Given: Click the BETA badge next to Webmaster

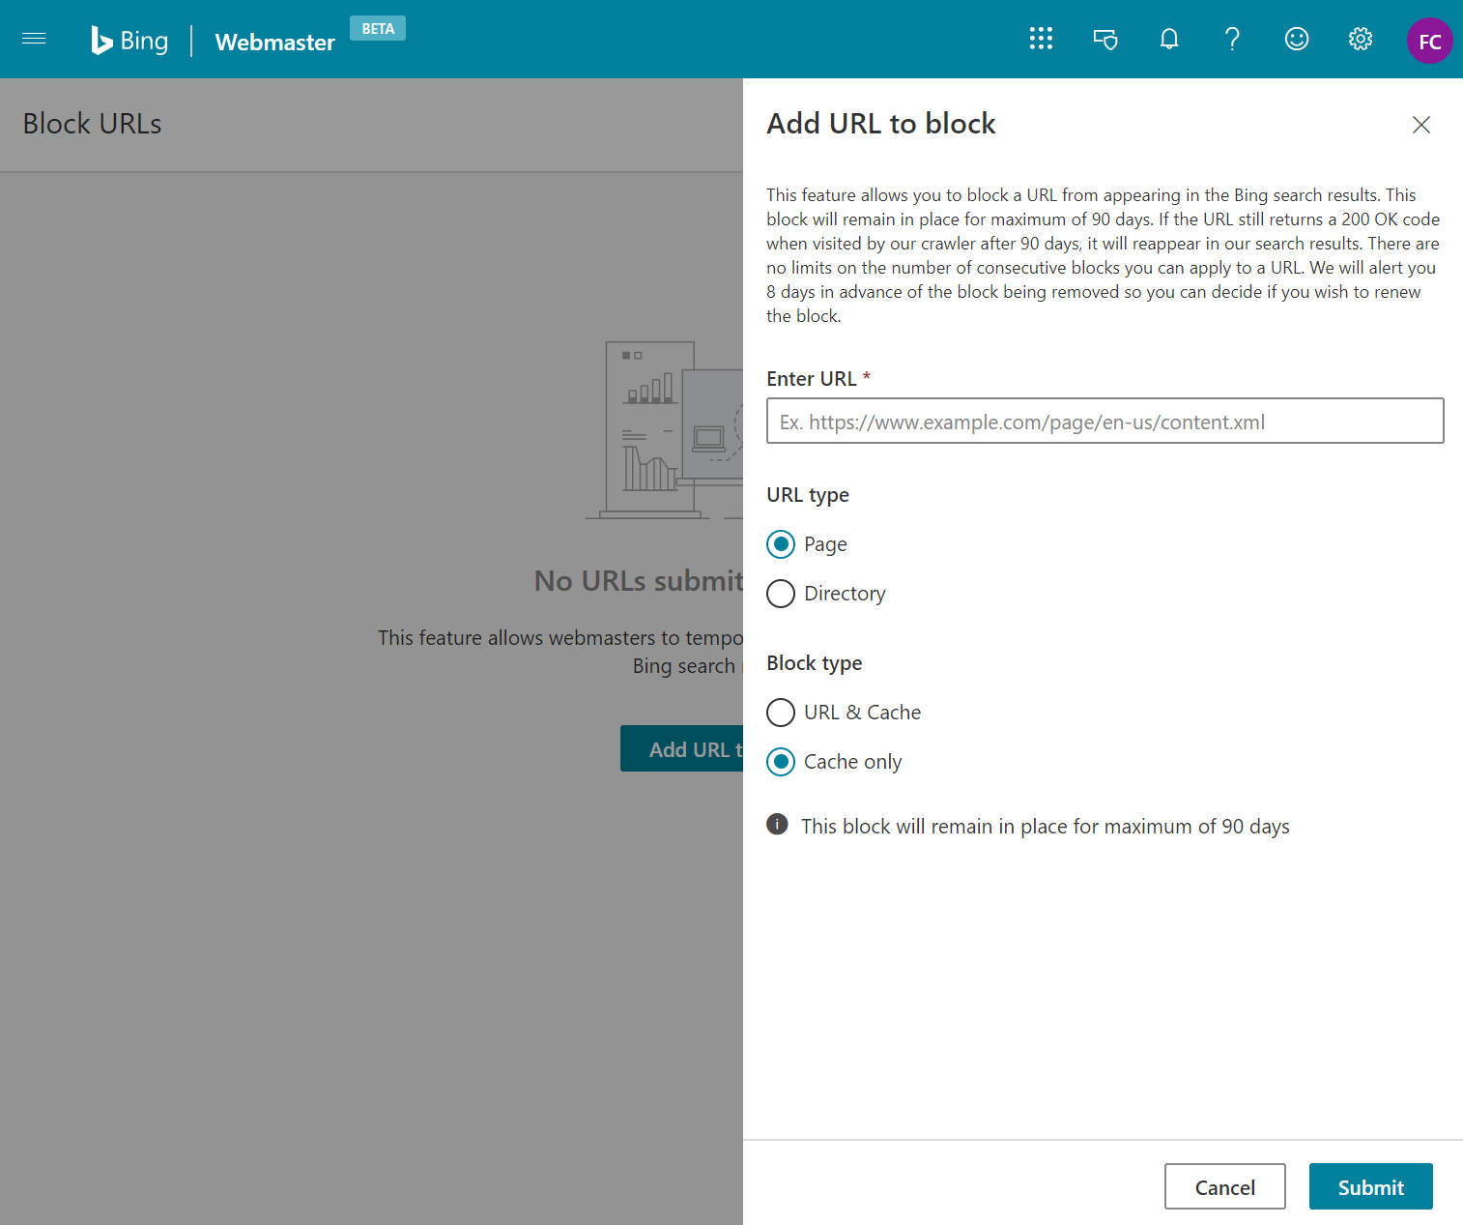Looking at the screenshot, I should 377,28.
